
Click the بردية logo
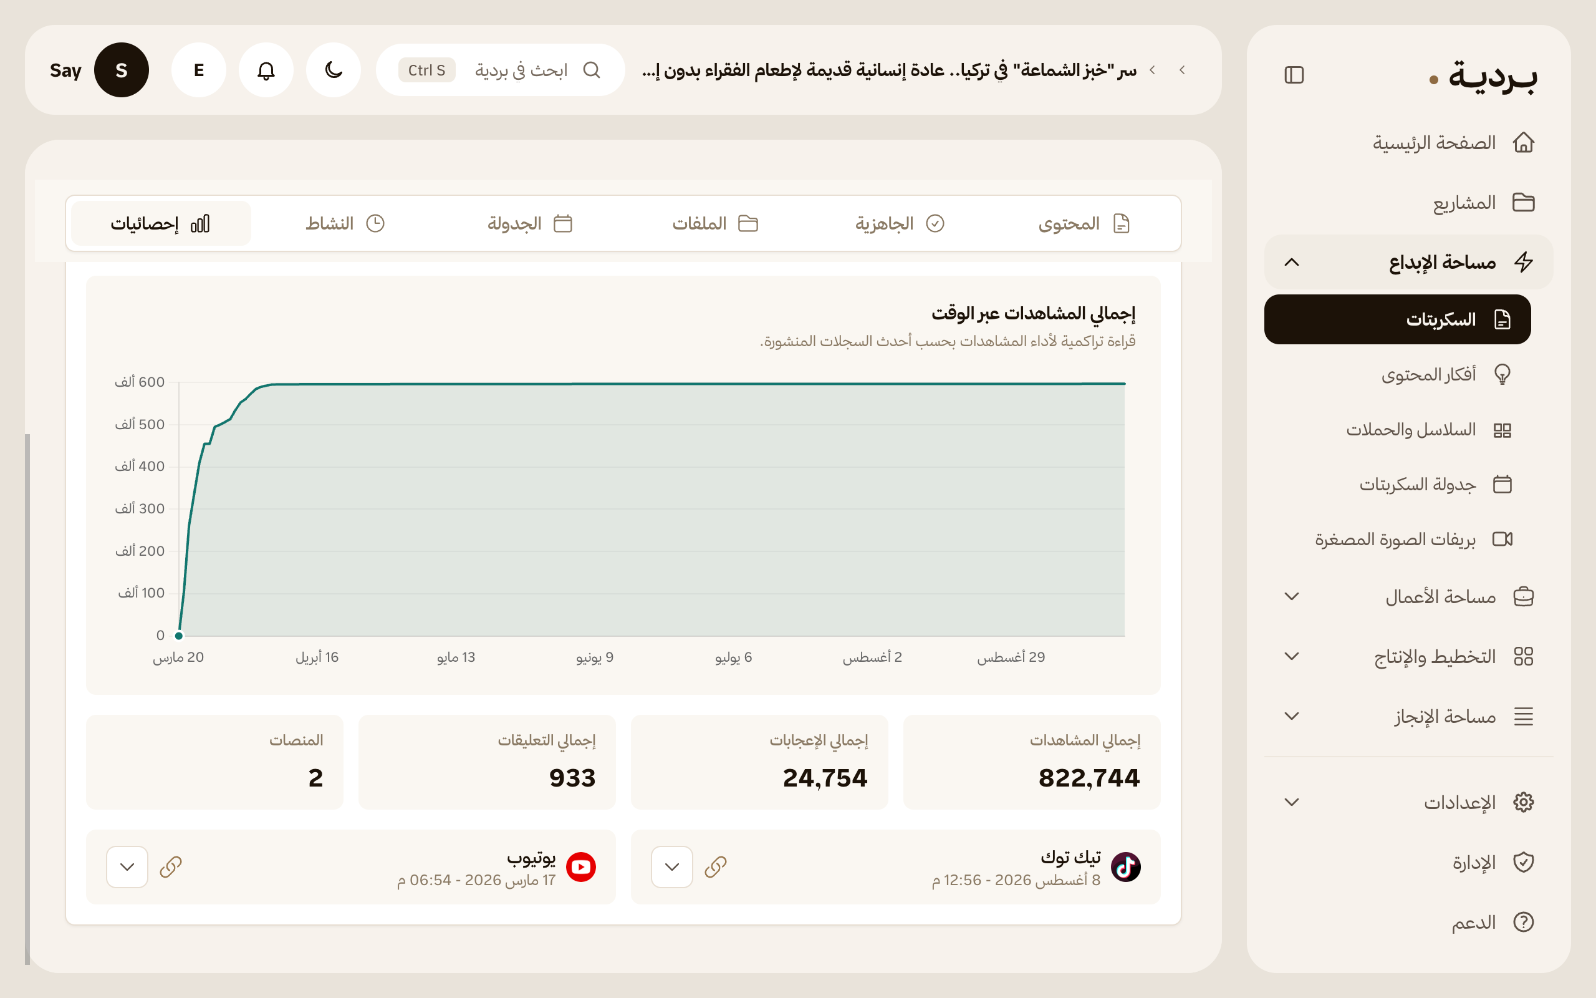pyautogui.click(x=1483, y=77)
